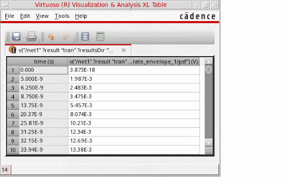This screenshot has height=178, width=289.
Task: Click voltage cell 3.873E-18
Action: [134, 70]
